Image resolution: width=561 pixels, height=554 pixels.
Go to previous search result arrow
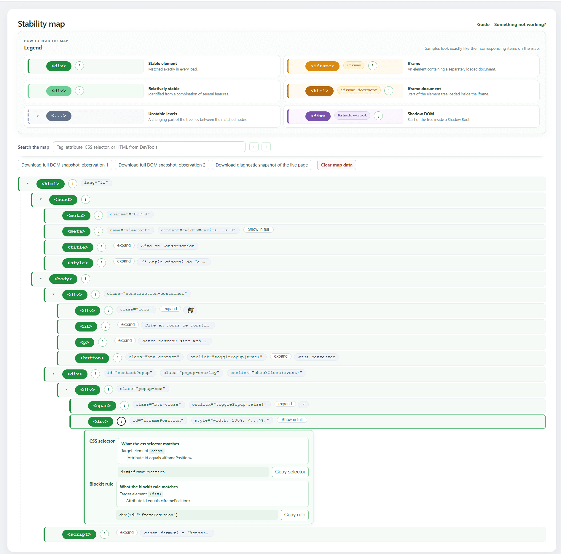pyautogui.click(x=254, y=147)
